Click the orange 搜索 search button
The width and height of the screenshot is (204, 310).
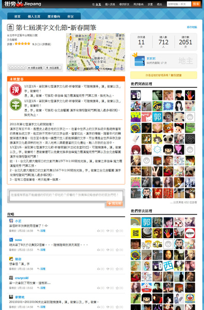click(196, 4)
